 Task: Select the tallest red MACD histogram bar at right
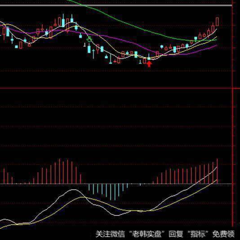(x=218, y=171)
